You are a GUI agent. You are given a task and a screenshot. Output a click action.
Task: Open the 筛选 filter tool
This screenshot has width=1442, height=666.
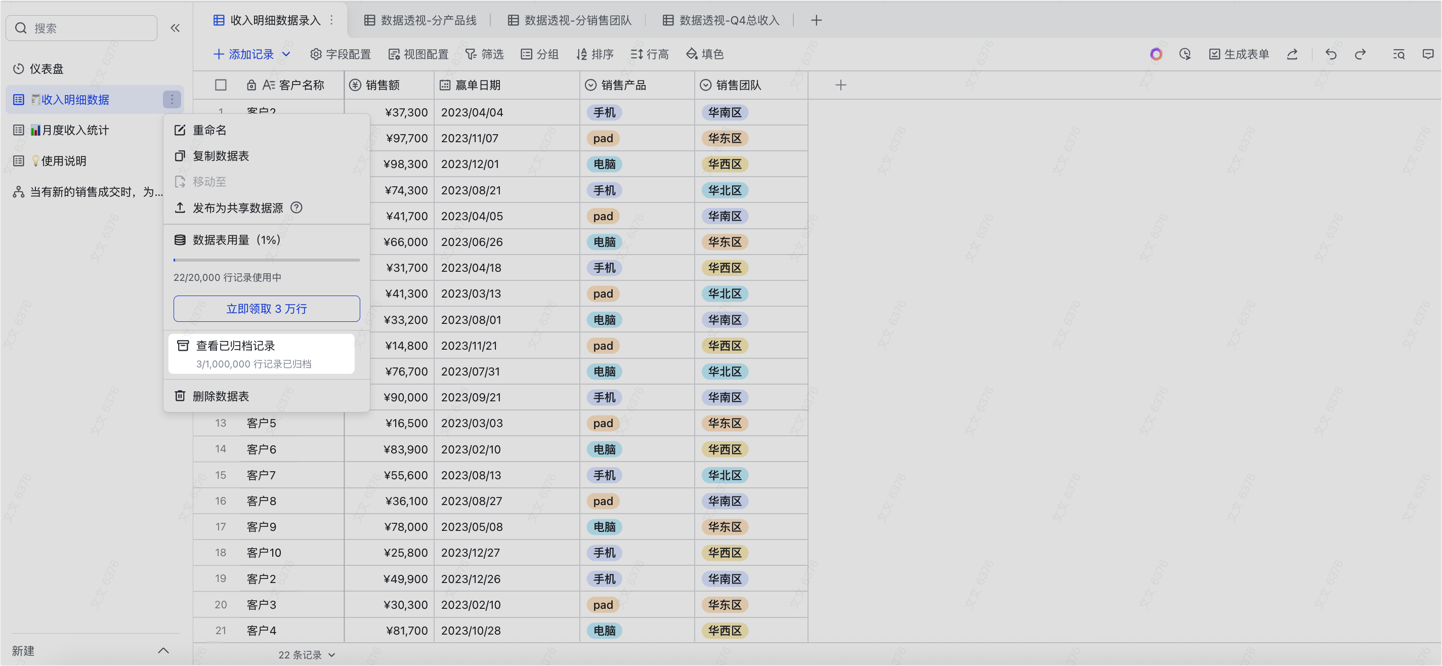pyautogui.click(x=484, y=54)
